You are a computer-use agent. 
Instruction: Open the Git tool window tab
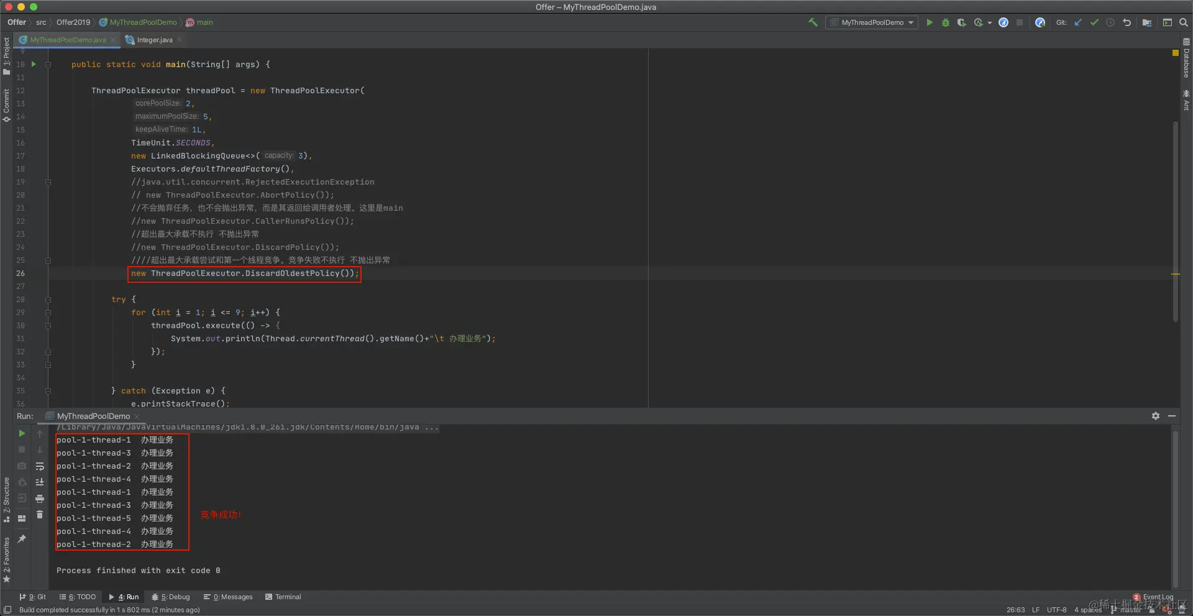point(33,597)
